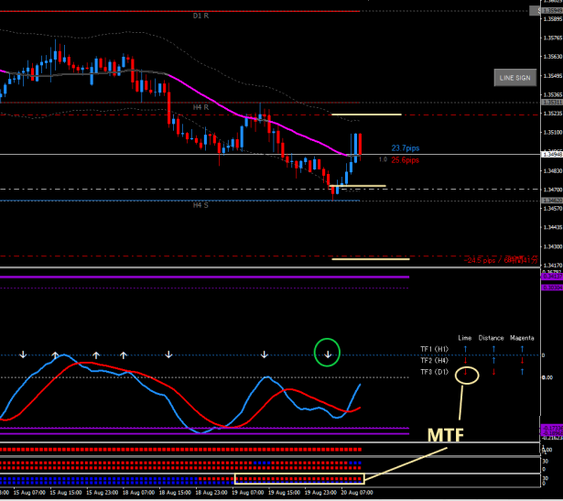Click the LINE SIGN button
563x501 pixels.
pyautogui.click(x=515, y=78)
